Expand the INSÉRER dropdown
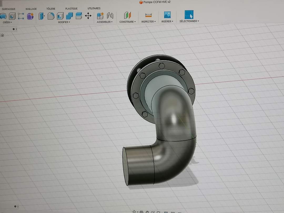Viewport: 284px width, 213px height. pos(167,21)
